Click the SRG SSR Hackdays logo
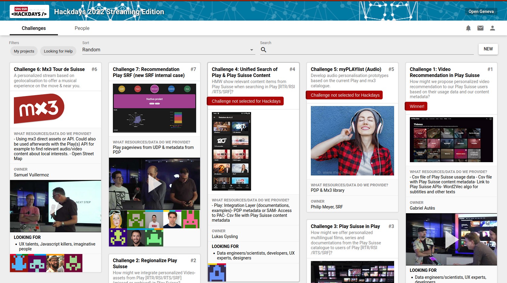 pyautogui.click(x=29, y=11)
